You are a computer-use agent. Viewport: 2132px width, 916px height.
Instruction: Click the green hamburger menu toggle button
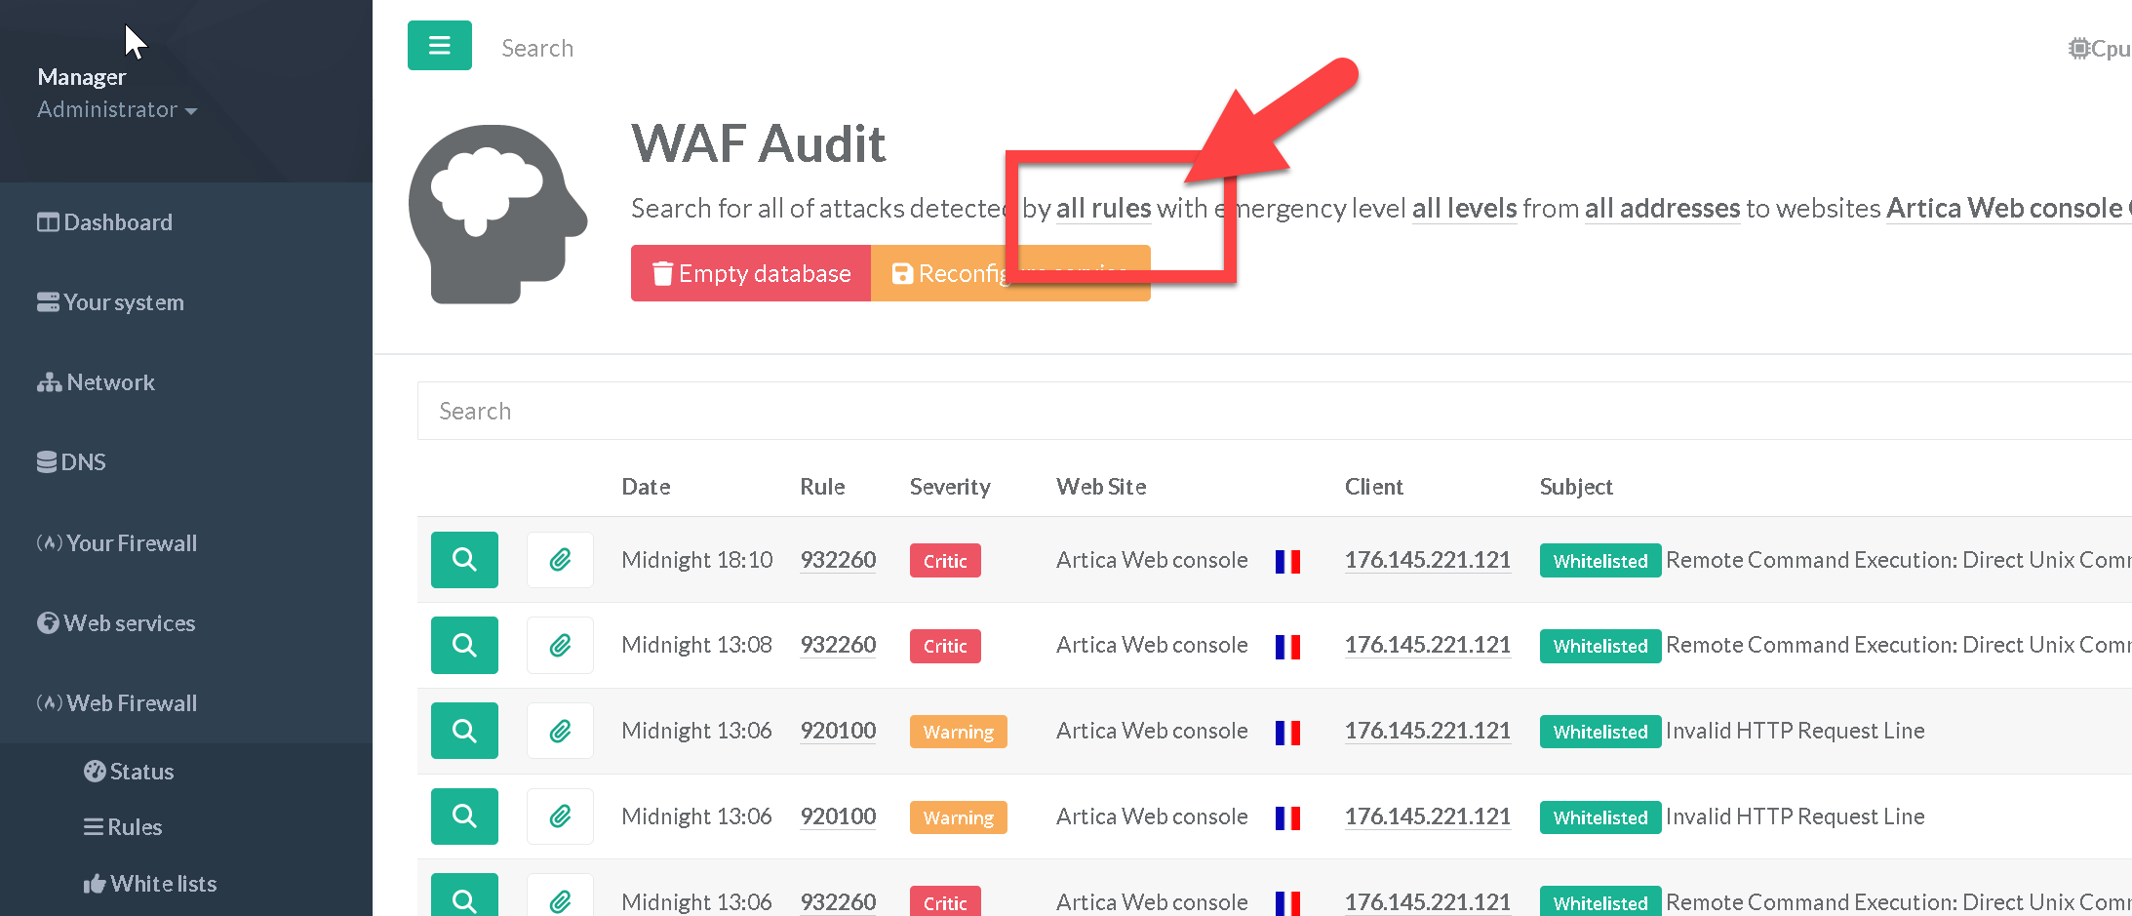439,46
